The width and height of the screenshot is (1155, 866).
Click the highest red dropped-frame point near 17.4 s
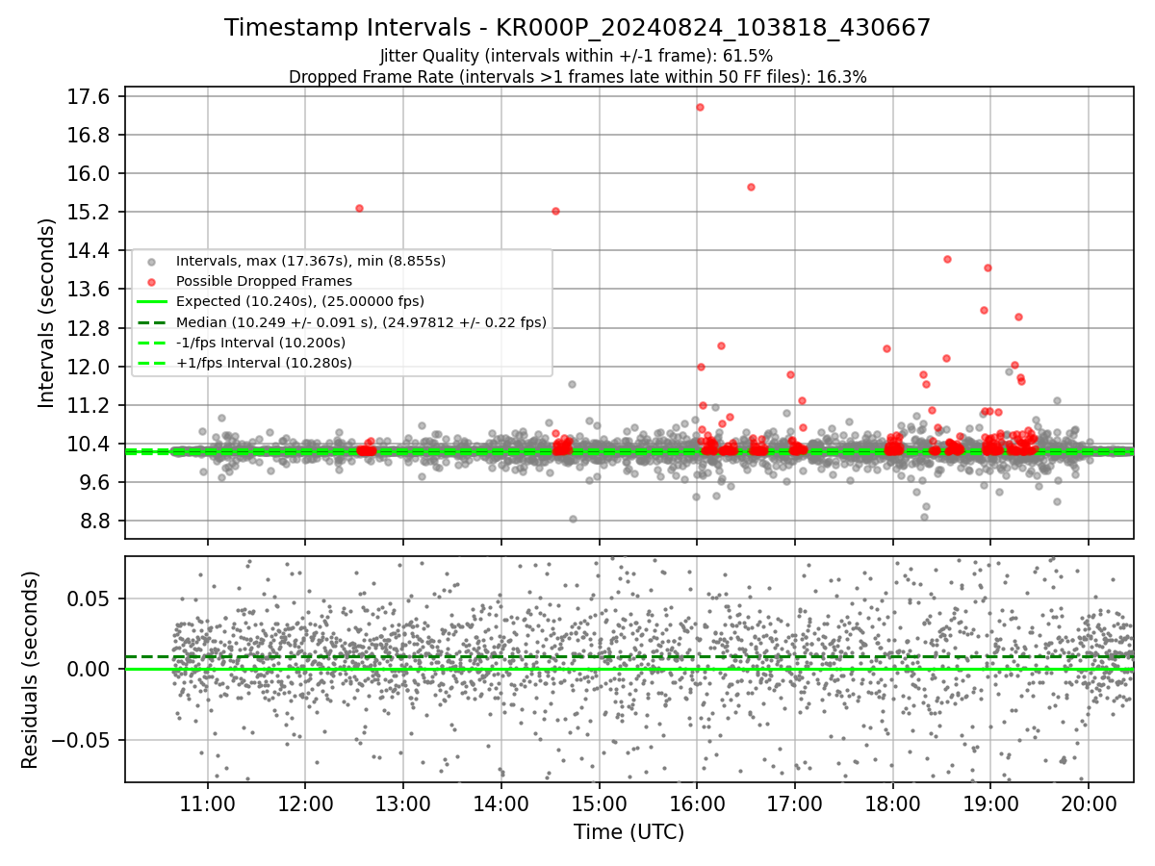click(x=700, y=107)
